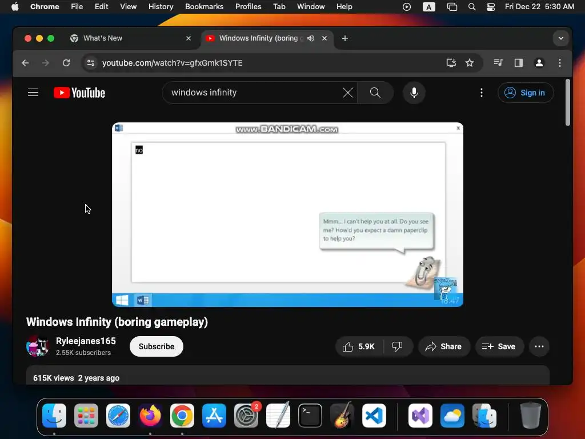Select the Windows Infinity YouTube tab
Viewport: 585px width, 439px height.
[x=267, y=38]
